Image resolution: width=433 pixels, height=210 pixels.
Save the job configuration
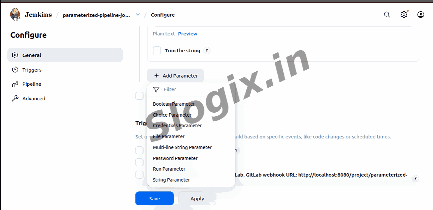(155, 198)
